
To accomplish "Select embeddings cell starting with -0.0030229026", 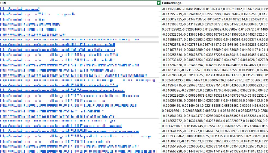I will click(x=215, y=96).
